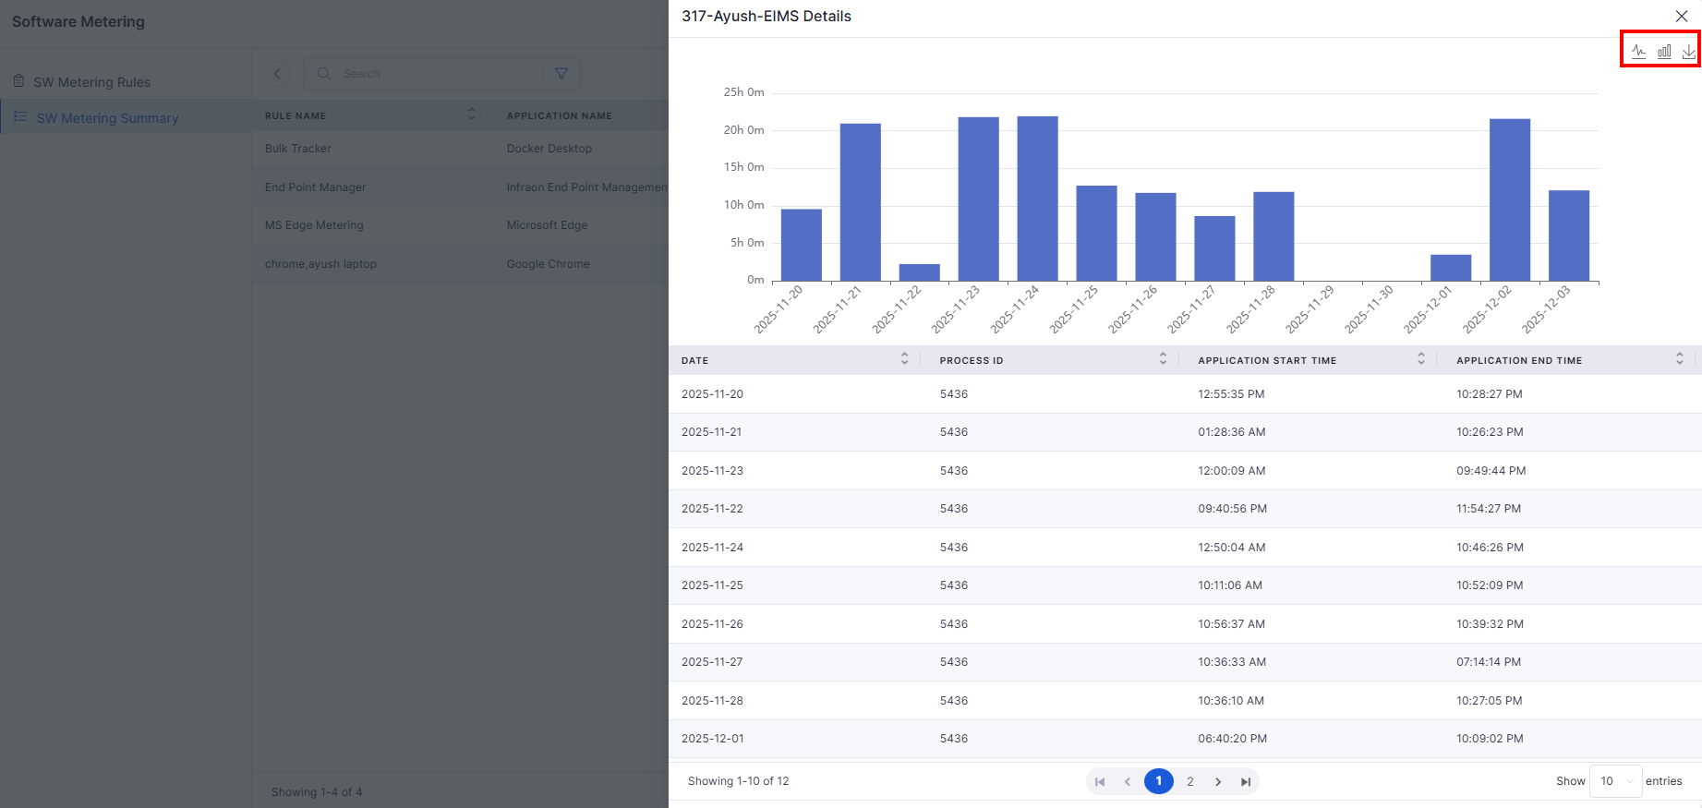The width and height of the screenshot is (1702, 808).
Task: Click the 2025-11-24 bar in chart
Action: pyautogui.click(x=1037, y=199)
